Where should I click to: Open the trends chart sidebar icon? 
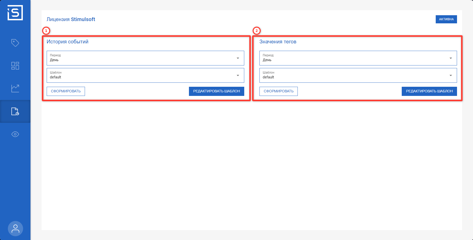point(15,89)
